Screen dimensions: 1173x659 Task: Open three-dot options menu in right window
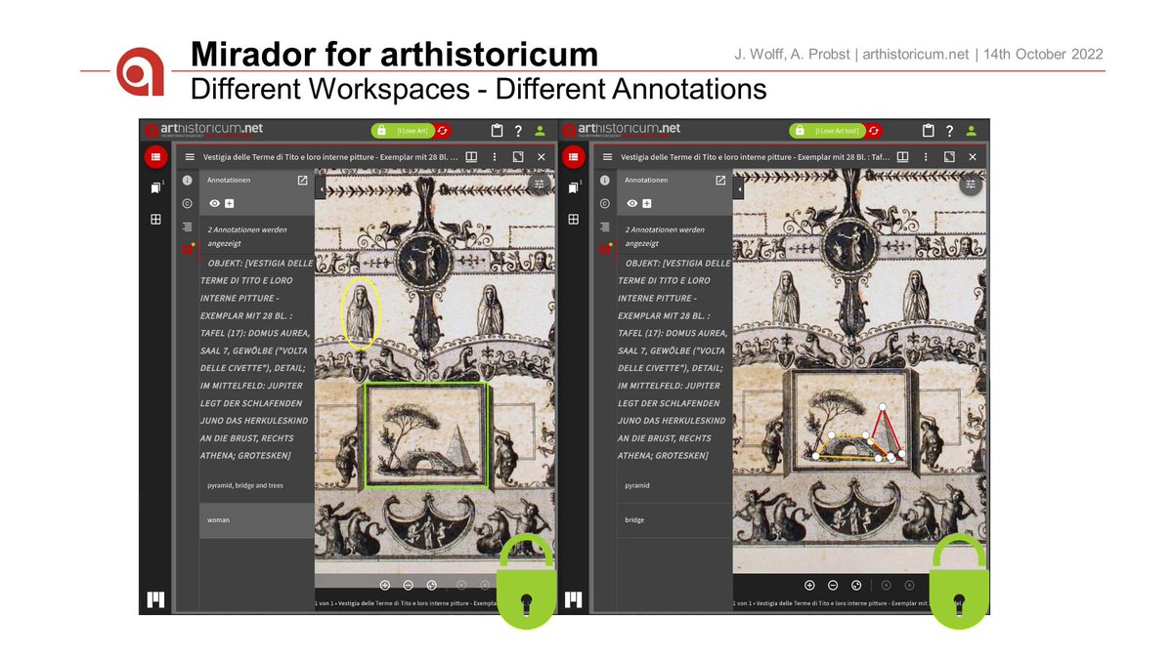coord(927,157)
